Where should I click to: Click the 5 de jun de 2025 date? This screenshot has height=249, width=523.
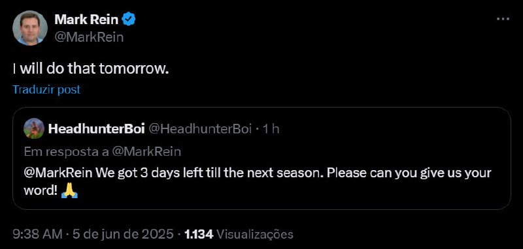click(122, 235)
